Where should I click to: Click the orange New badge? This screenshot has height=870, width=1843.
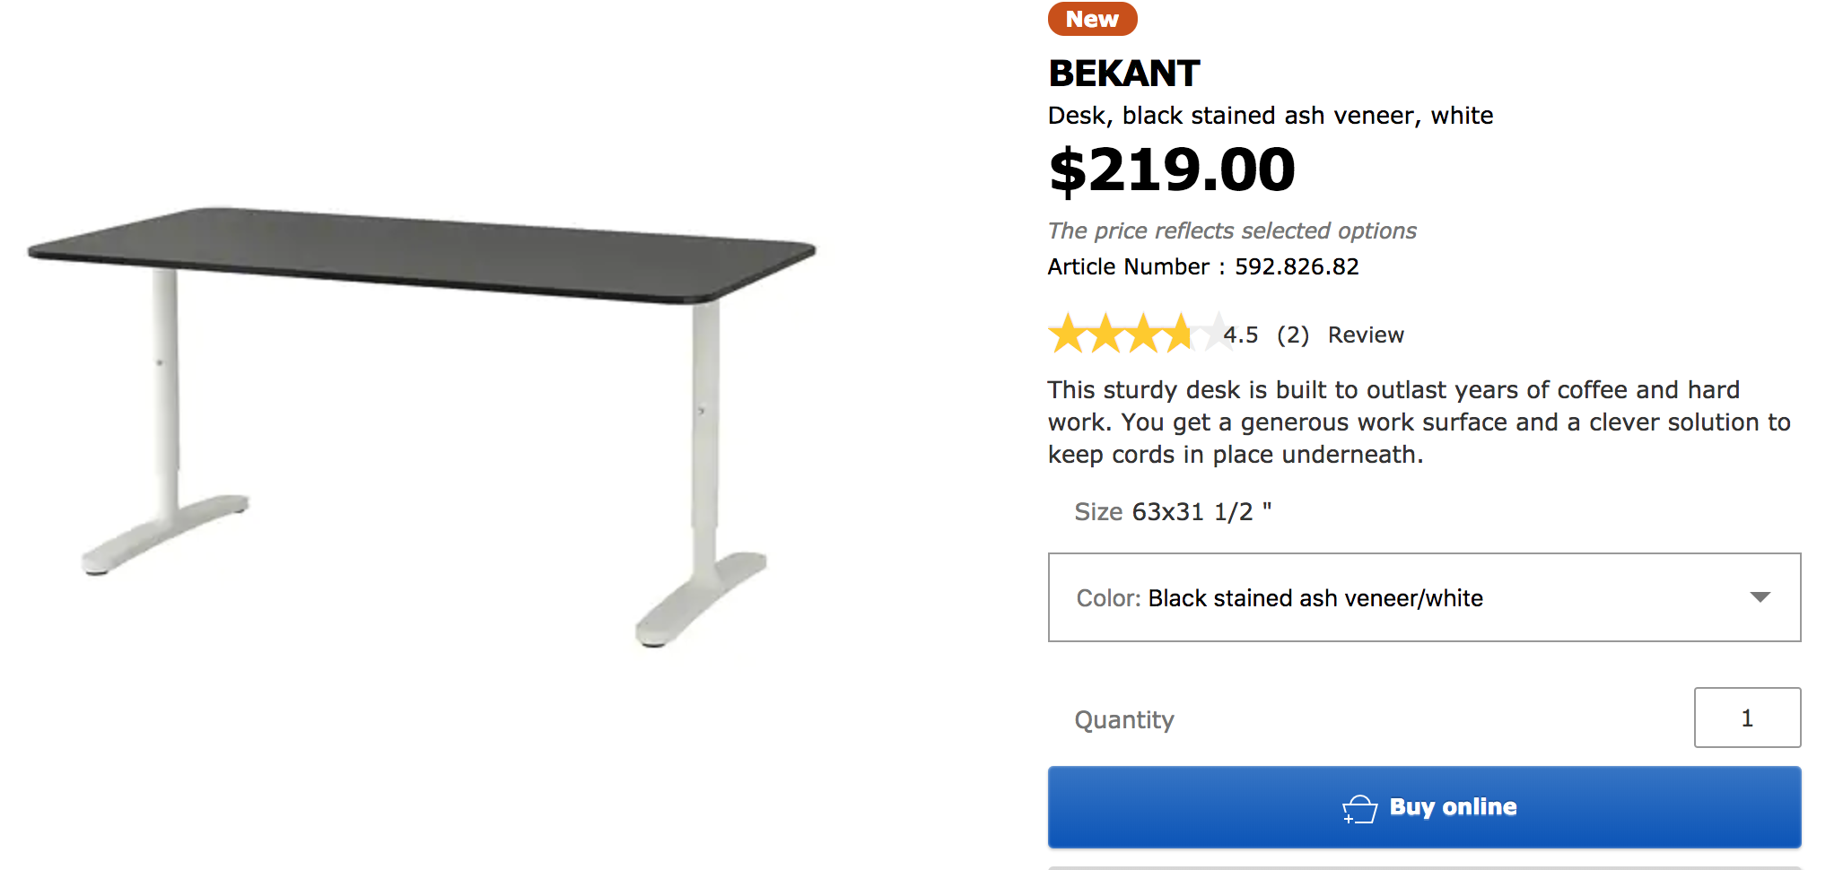1092,19
